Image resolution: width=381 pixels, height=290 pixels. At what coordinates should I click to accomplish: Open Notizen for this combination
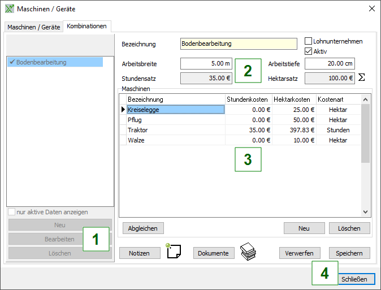pyautogui.click(x=139, y=253)
